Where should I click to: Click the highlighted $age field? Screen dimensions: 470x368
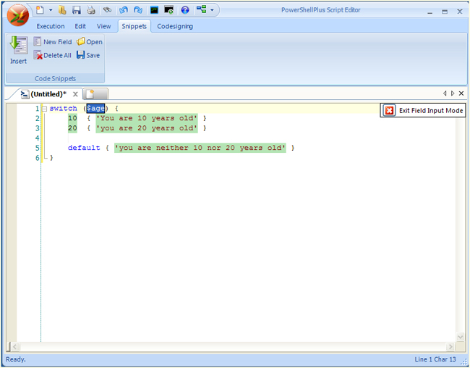tap(95, 108)
